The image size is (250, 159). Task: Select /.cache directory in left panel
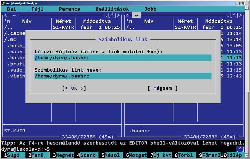[15, 33]
